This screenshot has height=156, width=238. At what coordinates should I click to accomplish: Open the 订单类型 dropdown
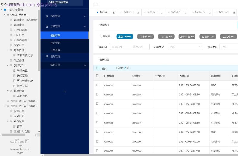[185, 47]
